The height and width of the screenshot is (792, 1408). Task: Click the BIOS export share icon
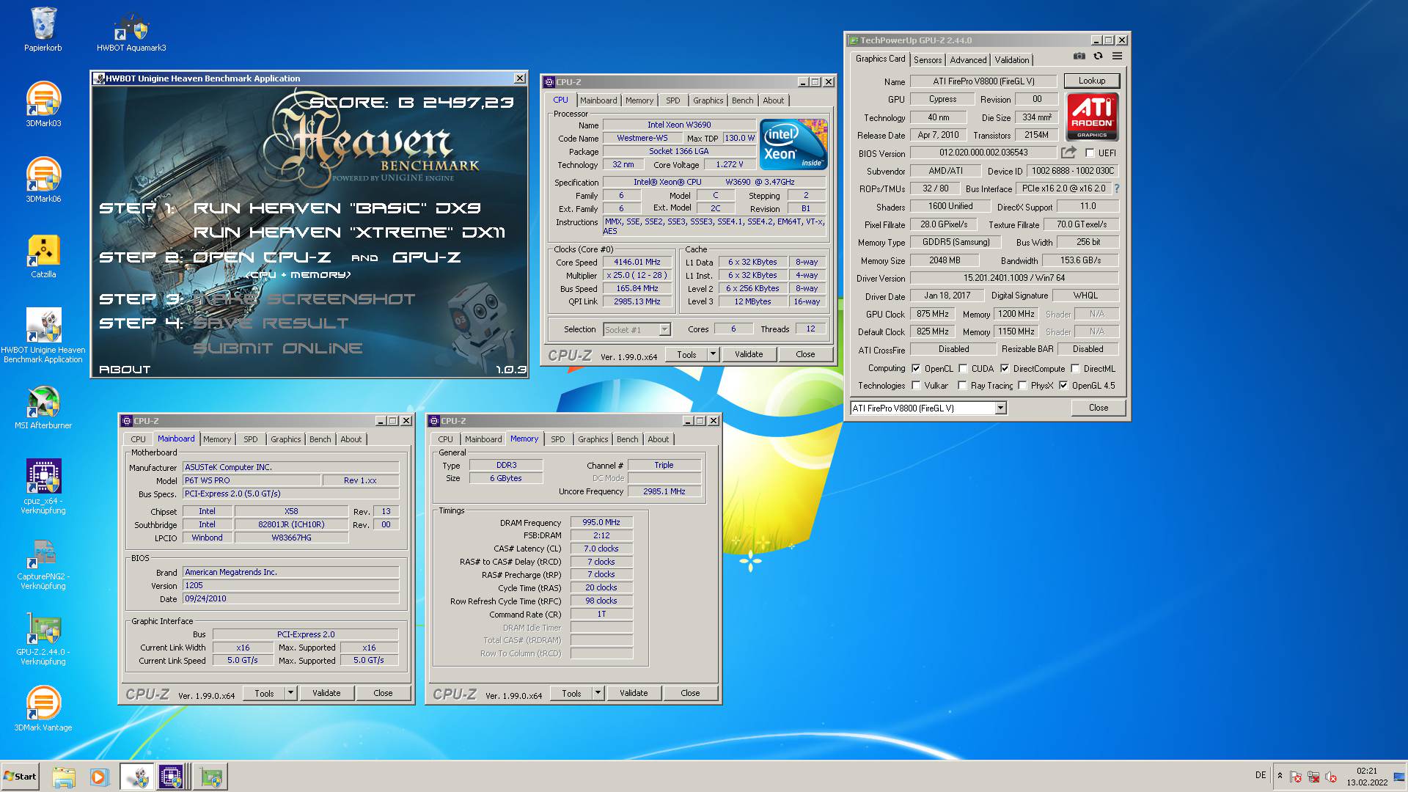tap(1068, 153)
